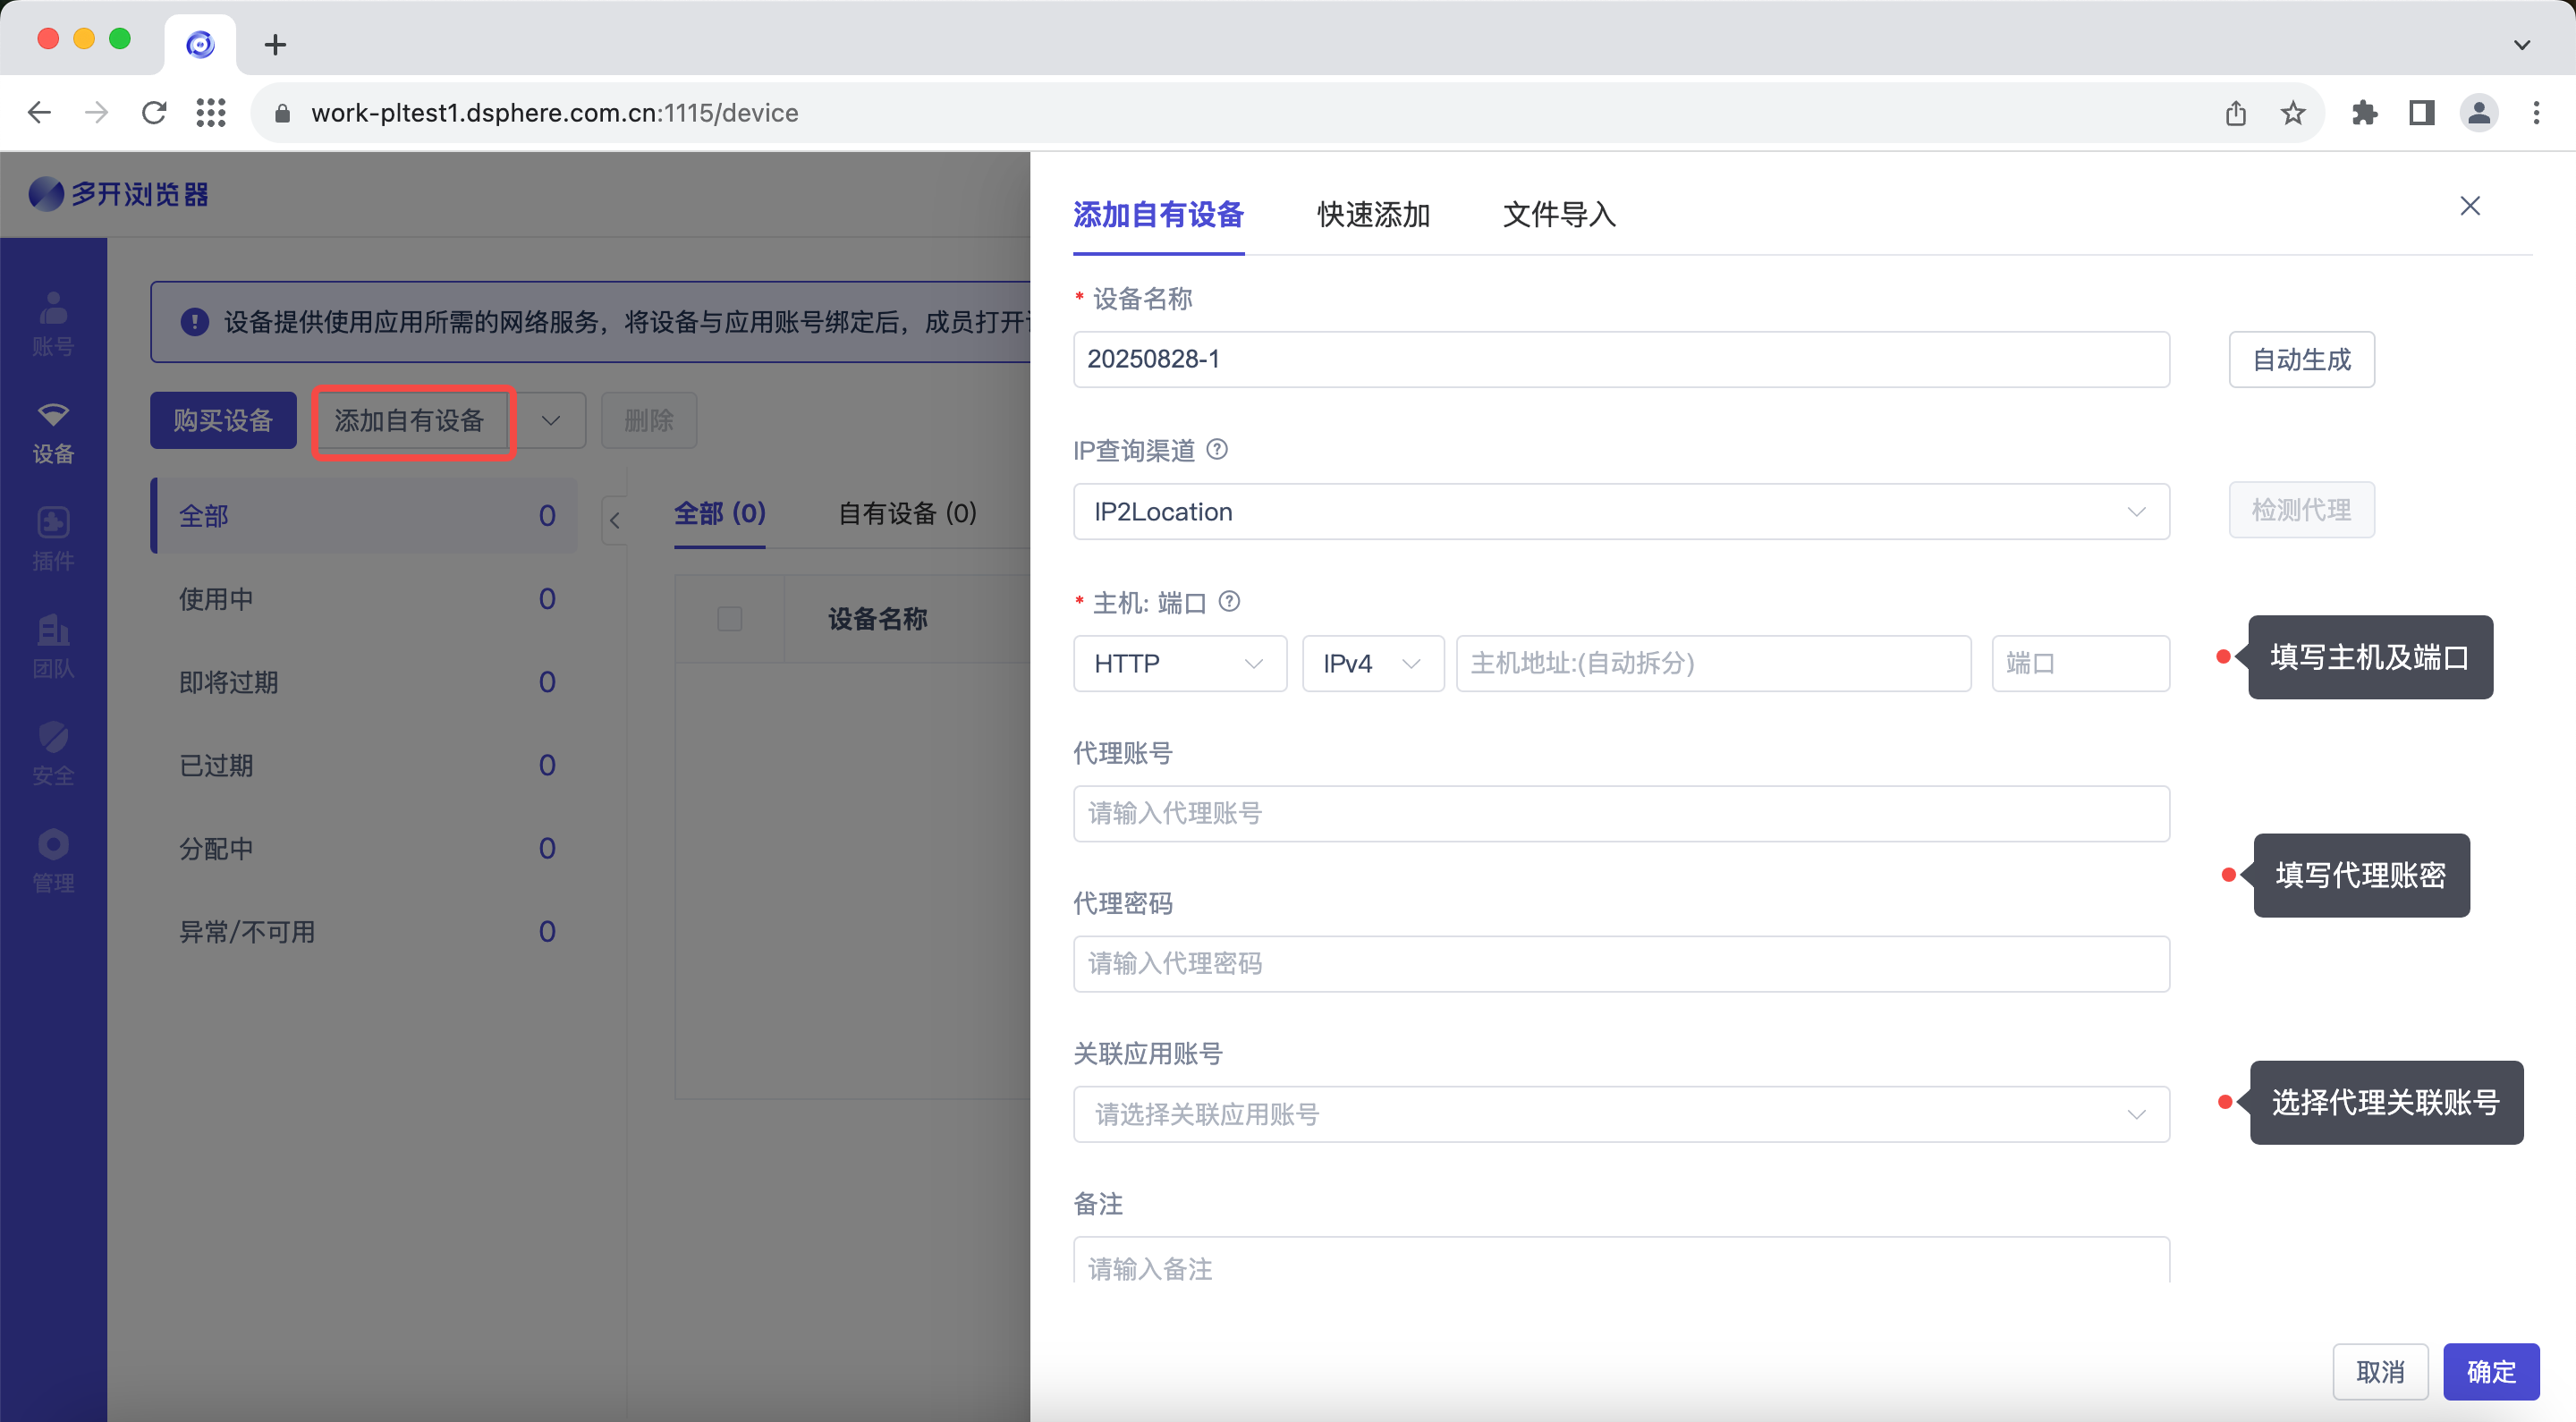Click the 删除 button
Viewport: 2576px width, 1422px height.
coord(649,420)
